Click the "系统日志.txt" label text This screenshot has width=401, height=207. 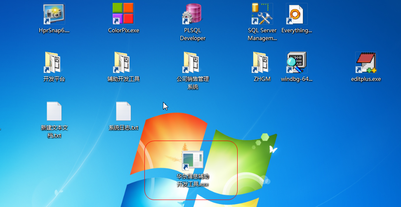123,127
